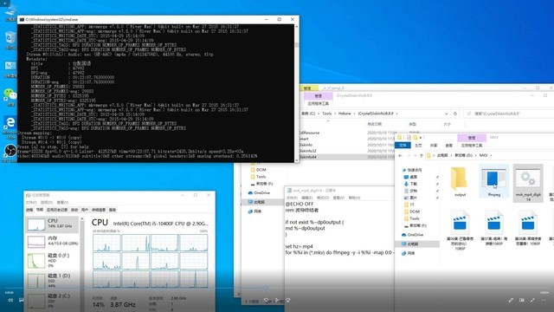Open address dropdown in CrystalDiskInfo Explorer
This screenshot has width=554, height=312.
[447, 114]
